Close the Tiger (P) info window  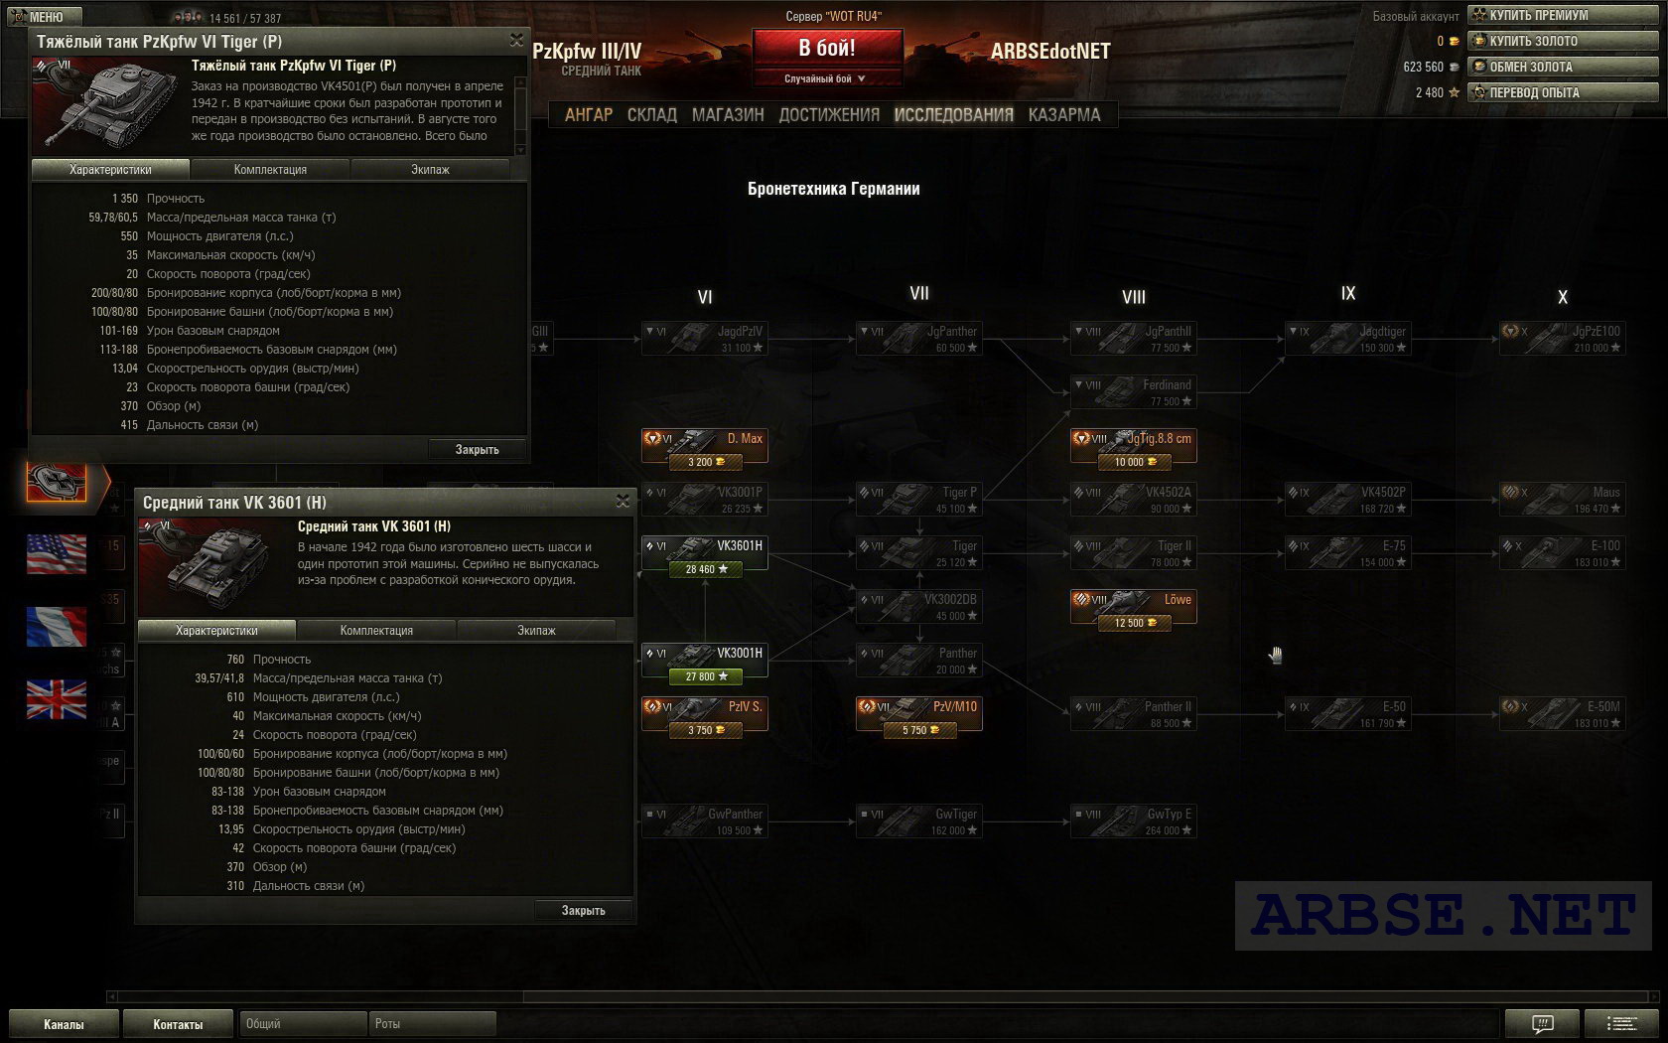coord(516,40)
